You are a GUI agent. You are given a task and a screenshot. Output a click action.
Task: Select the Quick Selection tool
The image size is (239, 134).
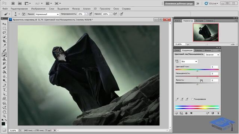click(x=4, y=37)
